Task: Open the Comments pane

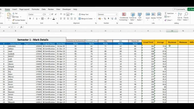Action: (x=180, y=9)
